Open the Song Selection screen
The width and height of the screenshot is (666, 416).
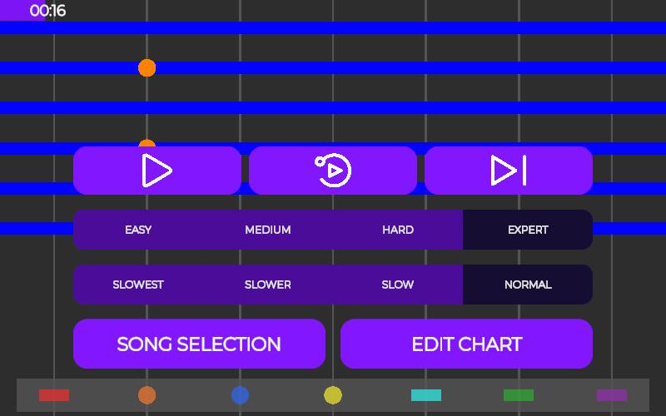(199, 344)
